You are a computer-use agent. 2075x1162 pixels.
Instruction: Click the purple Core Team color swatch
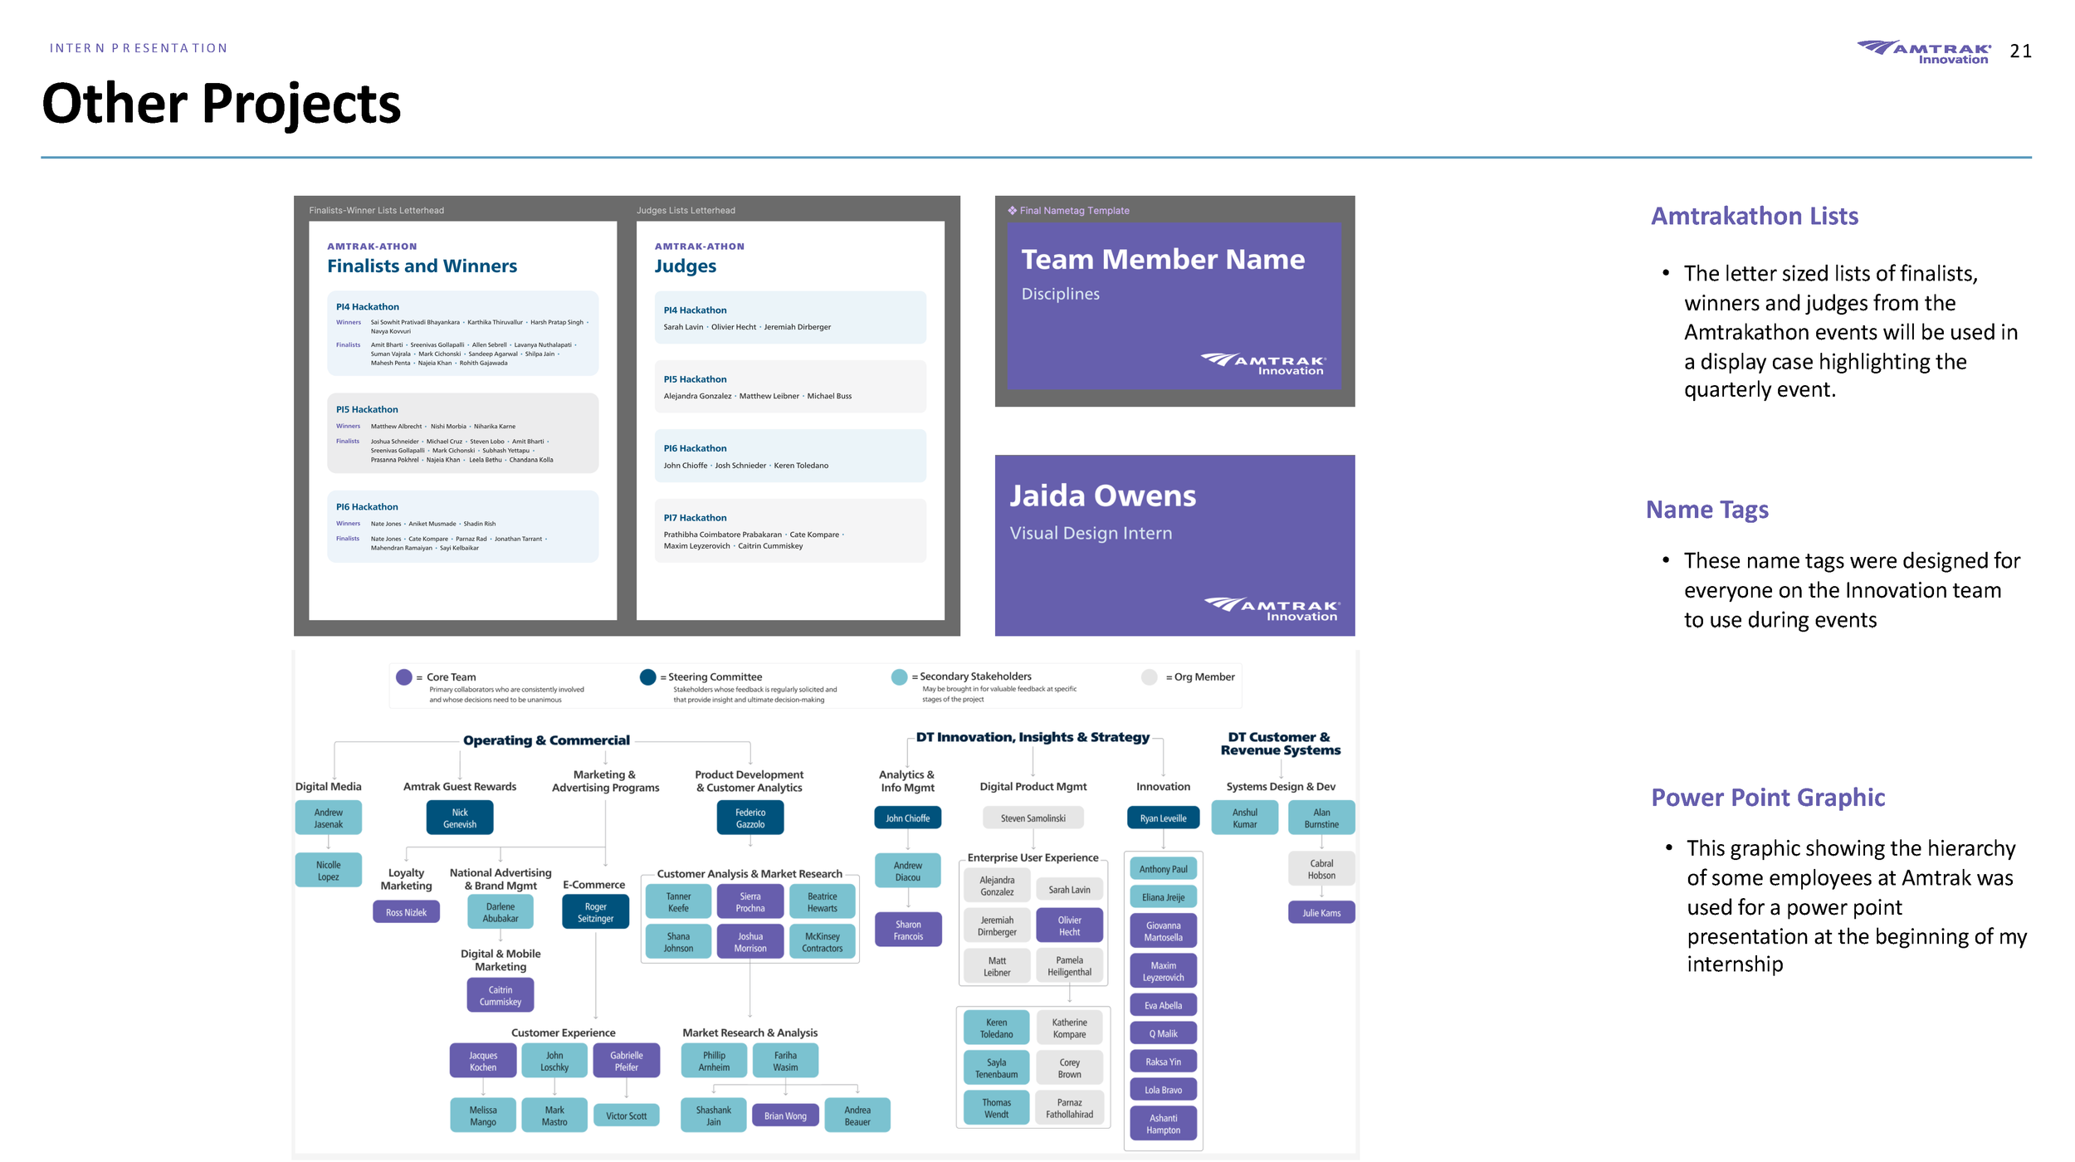click(403, 676)
